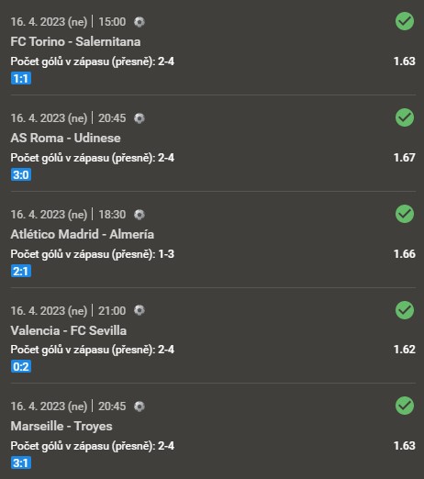This screenshot has height=479, width=424.
Task: Click the blue 3:0 score badge
Action: point(21,175)
